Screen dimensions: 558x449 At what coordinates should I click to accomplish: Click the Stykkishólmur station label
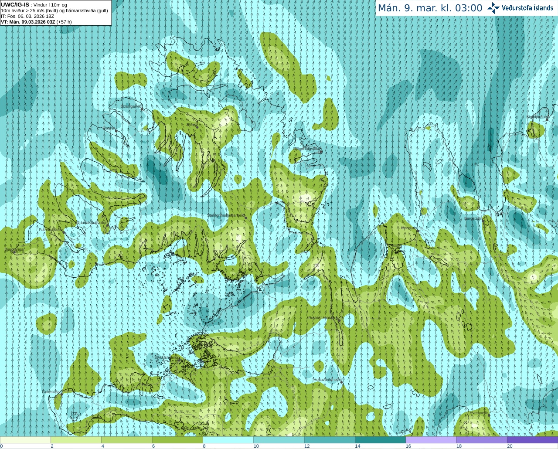[167, 357]
